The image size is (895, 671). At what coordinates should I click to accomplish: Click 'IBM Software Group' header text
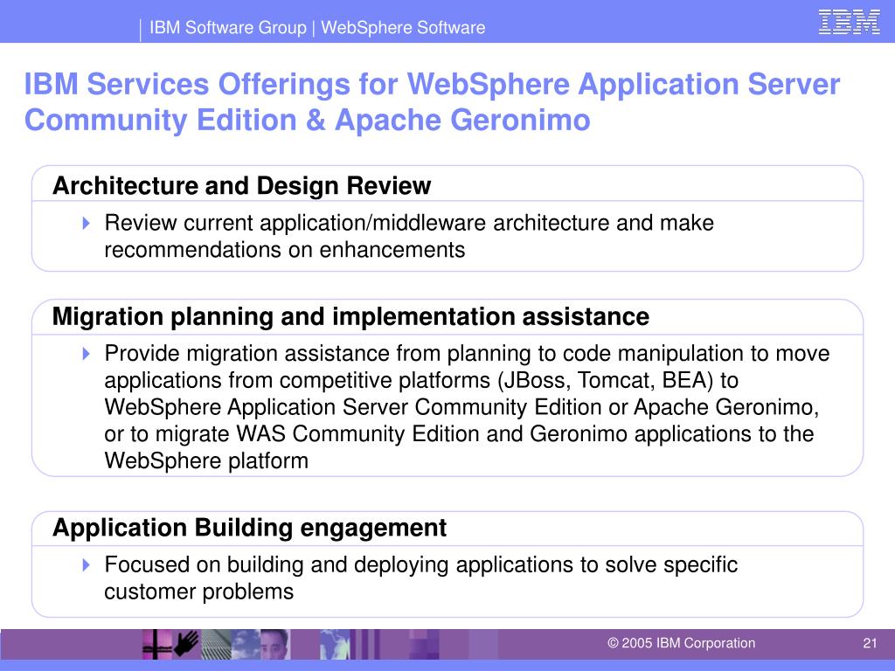228,27
